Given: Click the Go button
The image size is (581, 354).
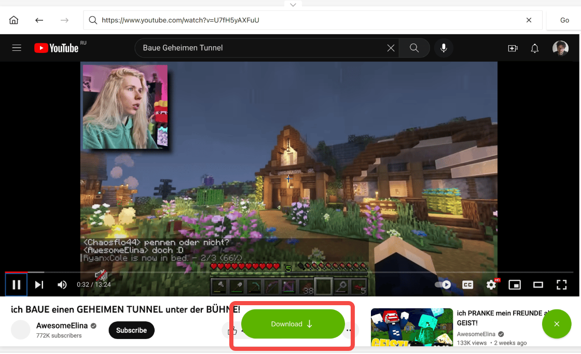Looking at the screenshot, I should click(564, 20).
